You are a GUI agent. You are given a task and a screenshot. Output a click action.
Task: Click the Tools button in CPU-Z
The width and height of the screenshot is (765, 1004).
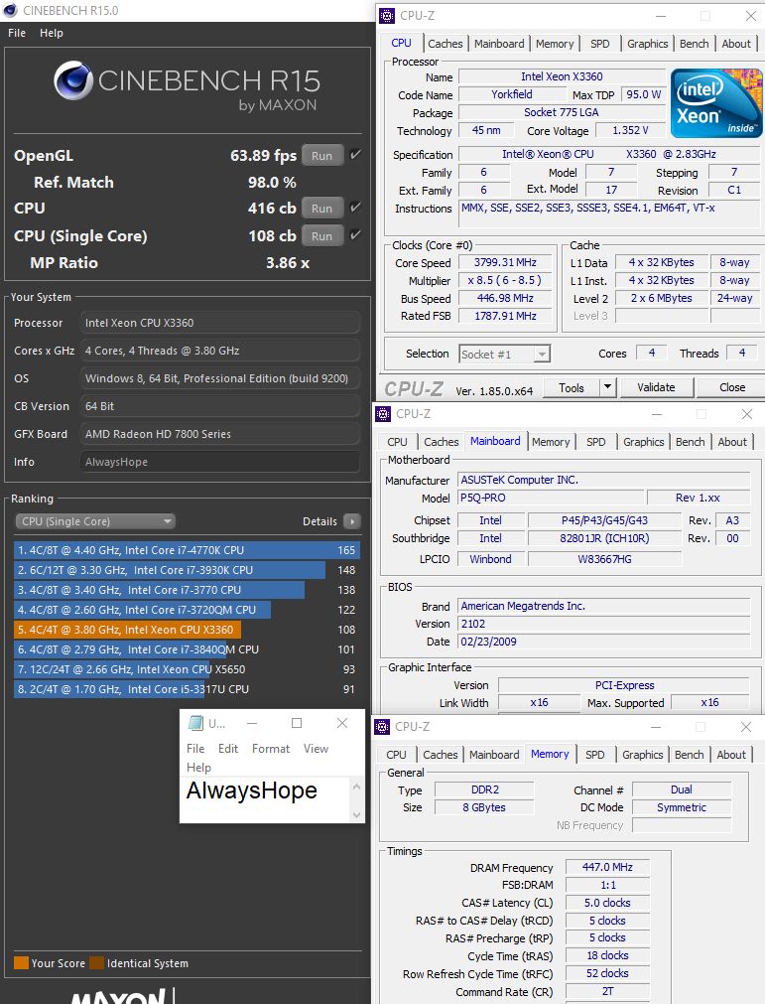[x=572, y=386]
